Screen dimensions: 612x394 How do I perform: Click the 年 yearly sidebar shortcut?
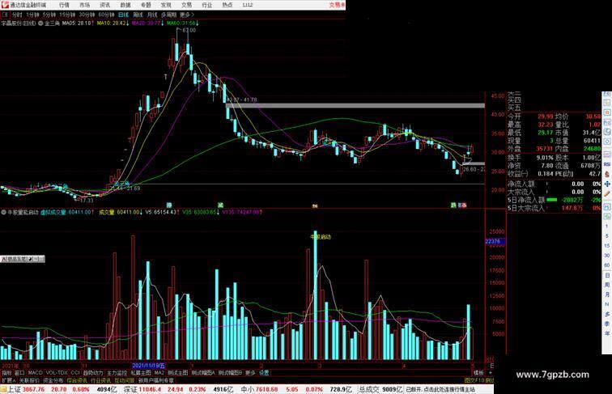click(607, 333)
